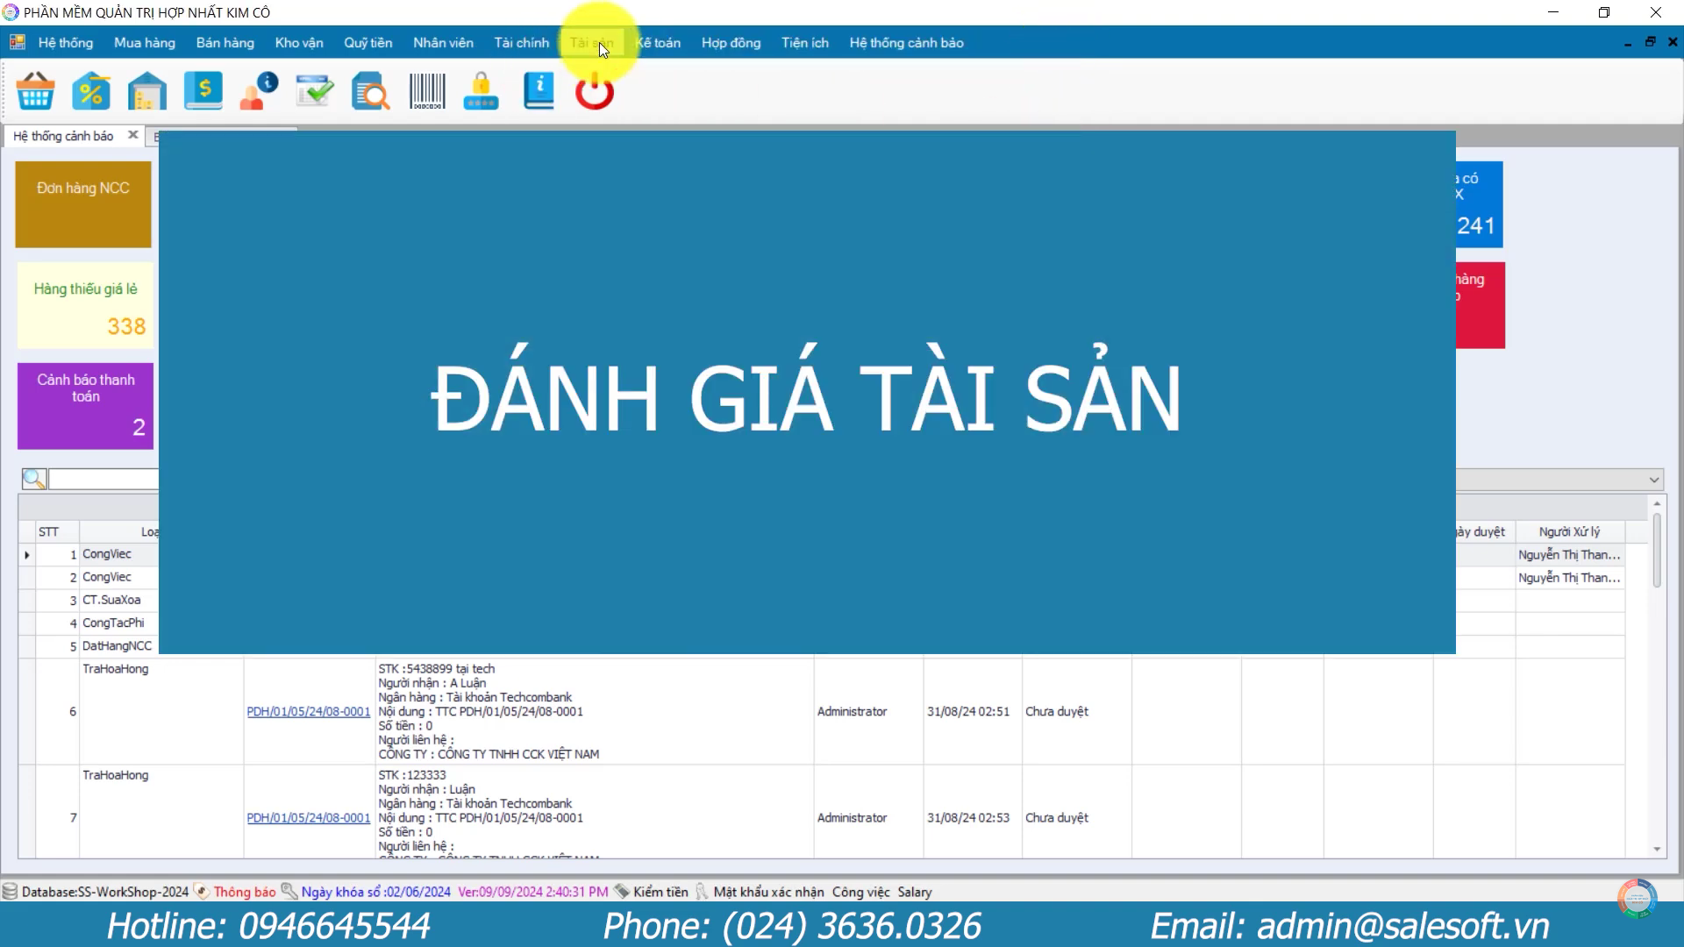Open the Tài chính menu
1684x947 pixels.
(x=522, y=42)
